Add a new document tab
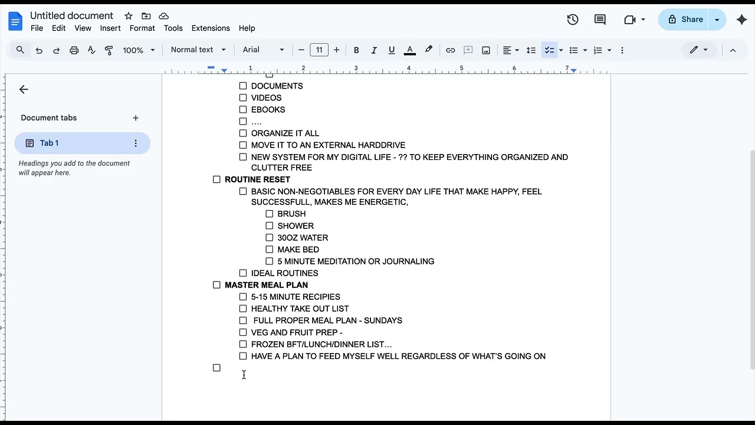755x425 pixels. [x=136, y=118]
